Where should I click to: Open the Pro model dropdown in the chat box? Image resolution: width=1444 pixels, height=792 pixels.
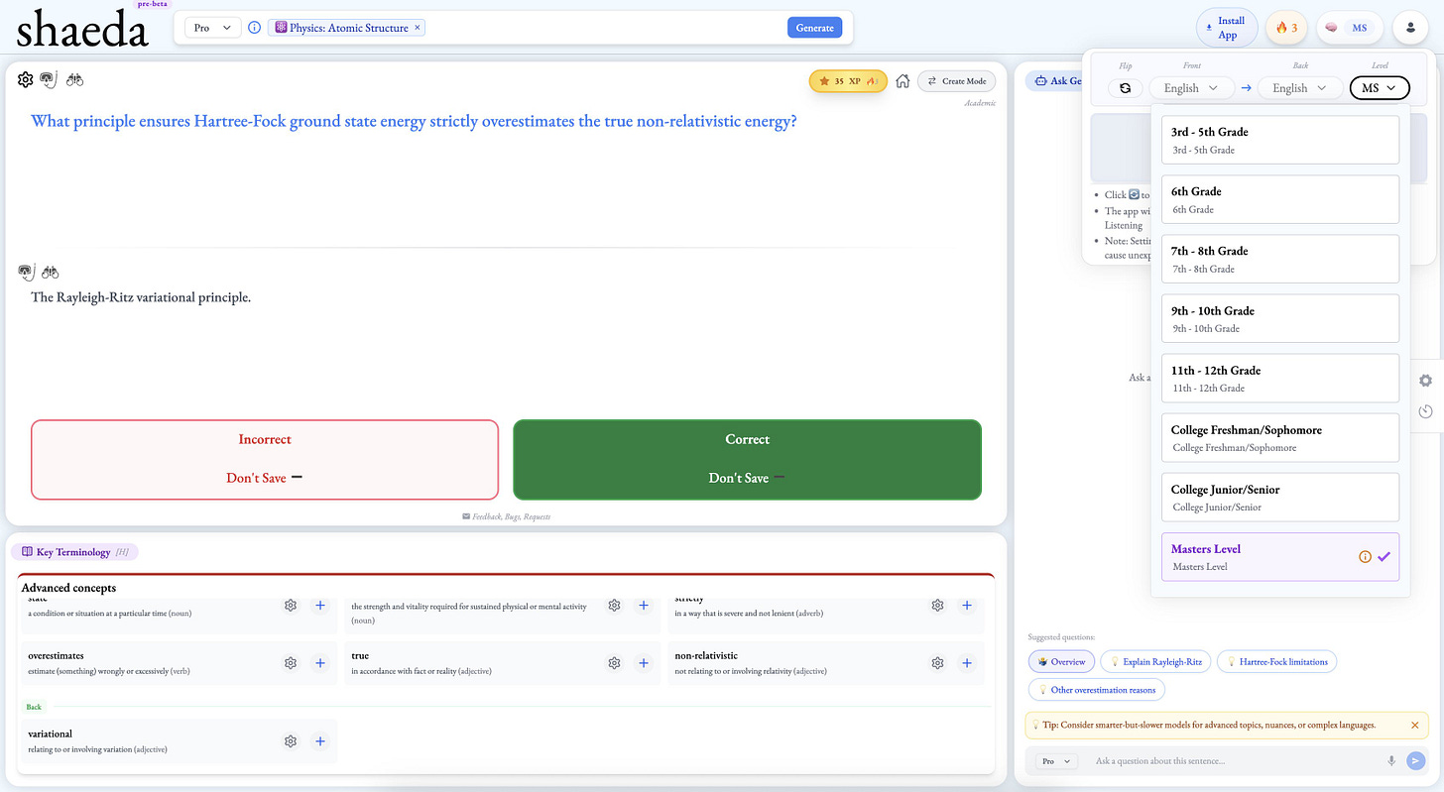[x=1057, y=761]
